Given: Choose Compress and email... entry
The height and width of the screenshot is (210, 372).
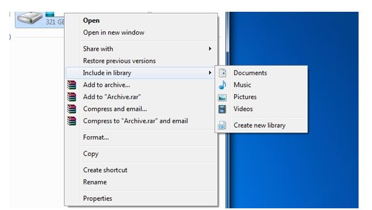Looking at the screenshot, I should point(115,109).
